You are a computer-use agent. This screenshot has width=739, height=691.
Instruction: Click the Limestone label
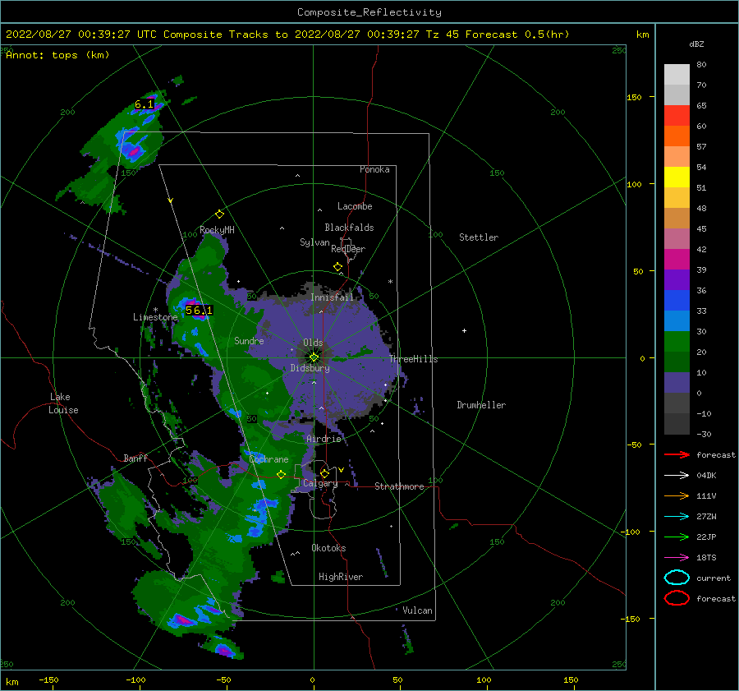(155, 317)
